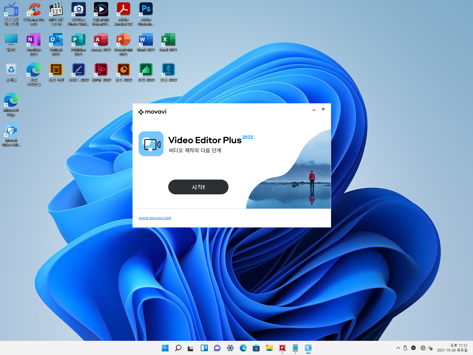The width and height of the screenshot is (473, 355).
Task: Open Publisher 2021 shortcut
Action: point(78,44)
